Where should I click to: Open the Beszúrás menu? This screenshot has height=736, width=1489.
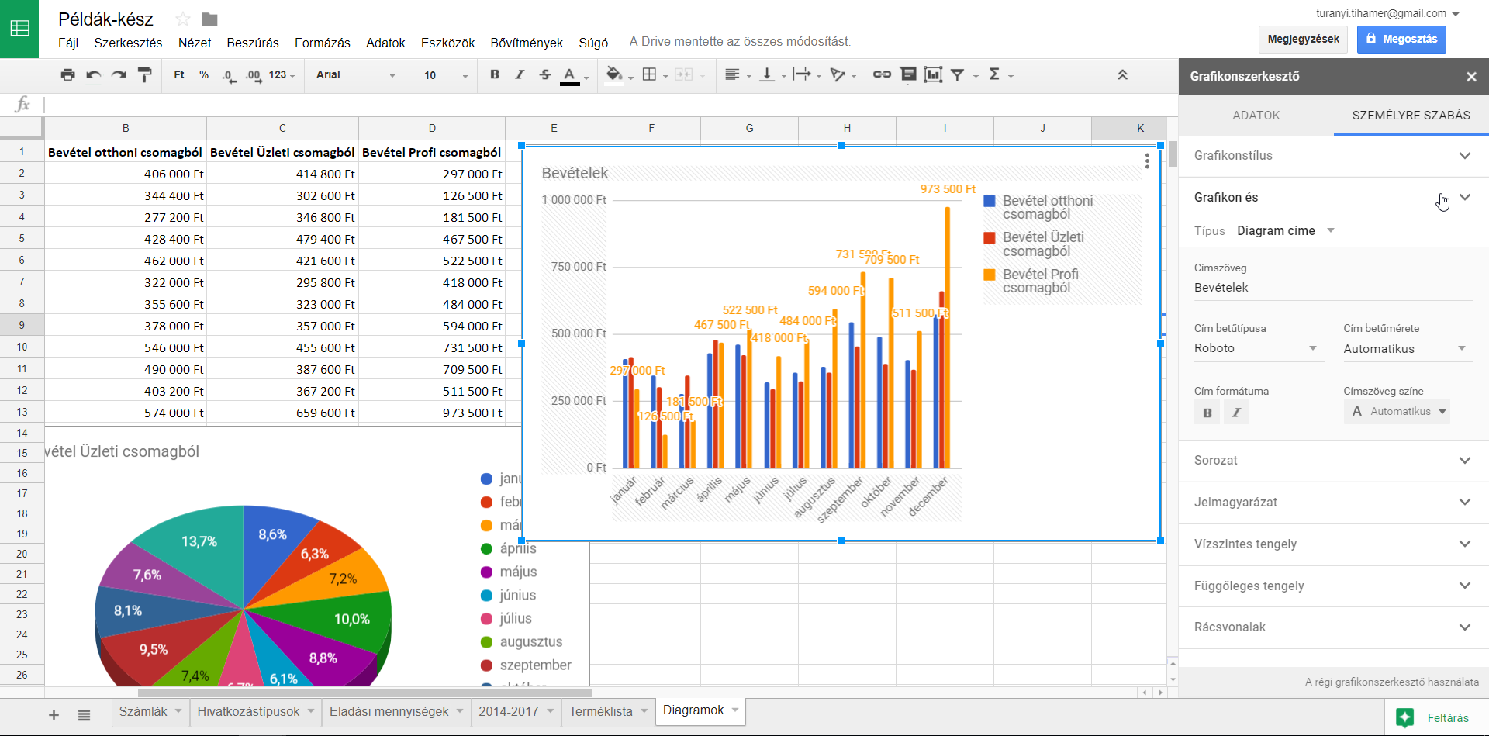[x=252, y=43]
